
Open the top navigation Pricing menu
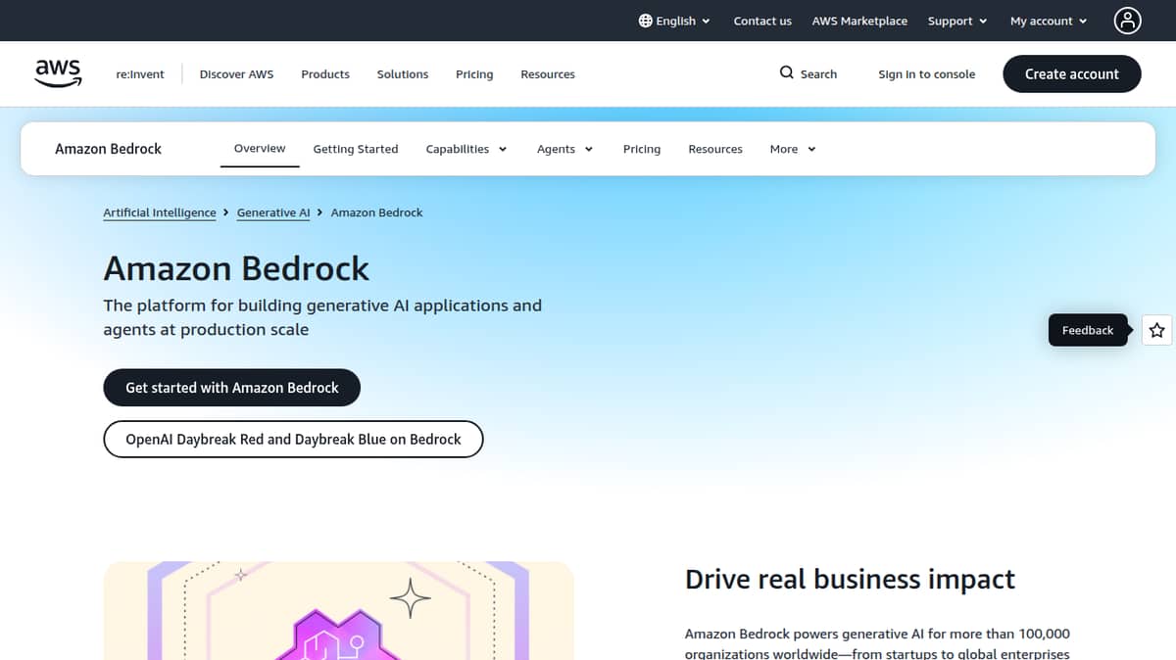tap(474, 74)
